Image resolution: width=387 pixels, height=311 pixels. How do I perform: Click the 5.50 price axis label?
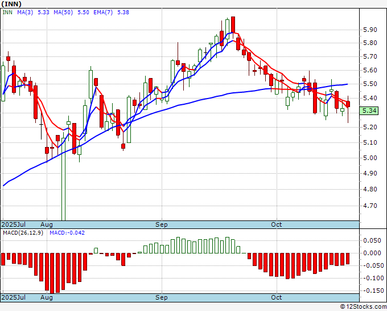click(x=370, y=84)
